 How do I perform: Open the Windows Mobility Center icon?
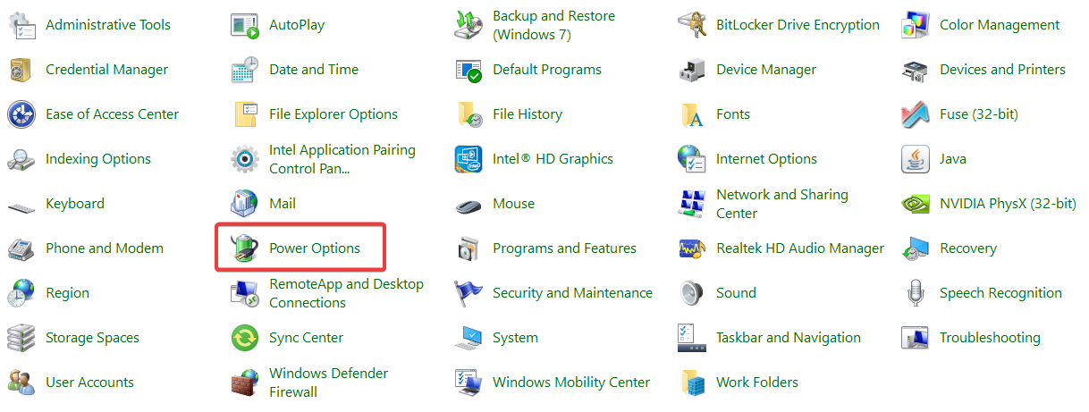[469, 383]
